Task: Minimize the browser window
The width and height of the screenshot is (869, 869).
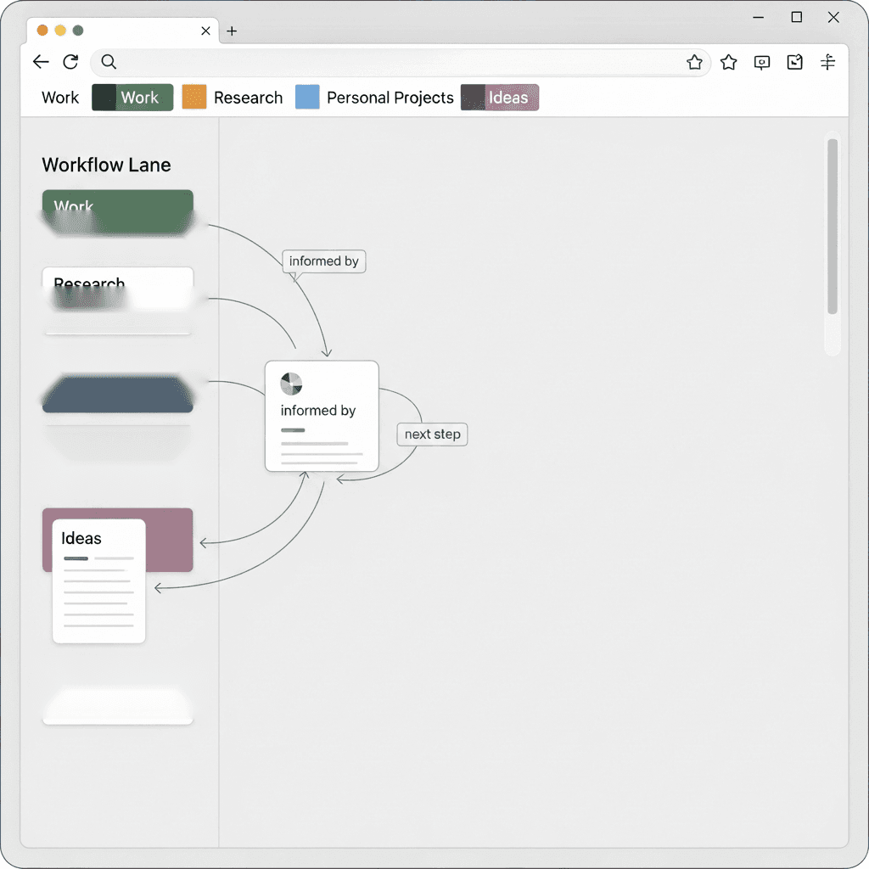Action: 758,18
